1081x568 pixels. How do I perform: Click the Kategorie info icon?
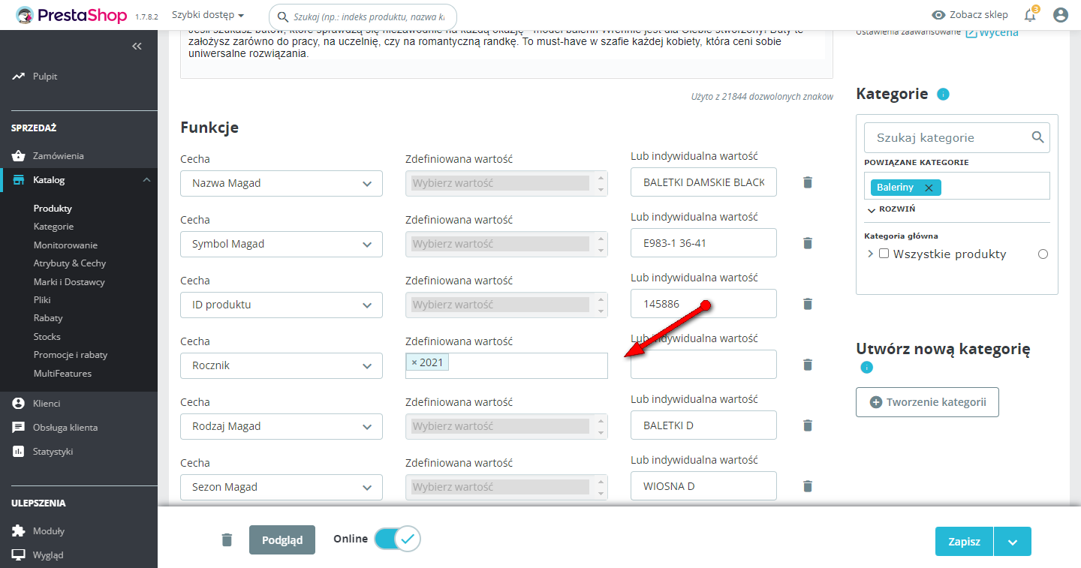point(944,95)
